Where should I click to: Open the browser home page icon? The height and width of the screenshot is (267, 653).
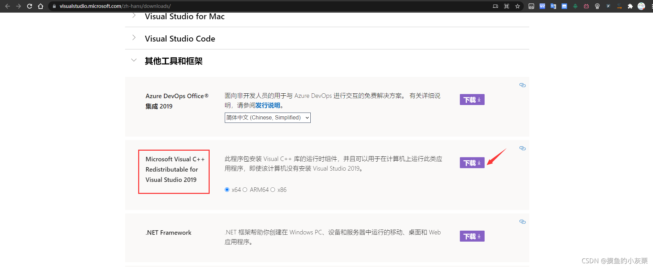coord(41,6)
